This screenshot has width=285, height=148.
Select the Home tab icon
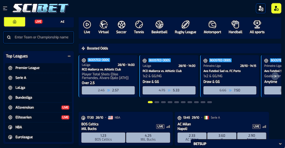click(x=14, y=22)
